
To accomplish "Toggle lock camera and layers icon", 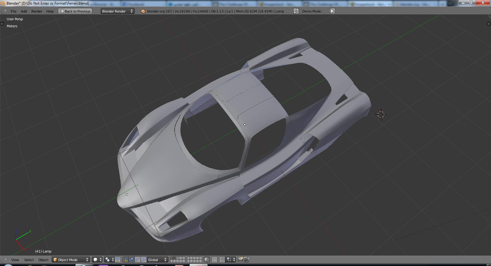I will point(207,260).
